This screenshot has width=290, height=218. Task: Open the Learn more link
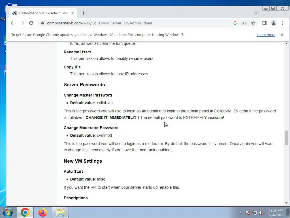click(x=266, y=35)
